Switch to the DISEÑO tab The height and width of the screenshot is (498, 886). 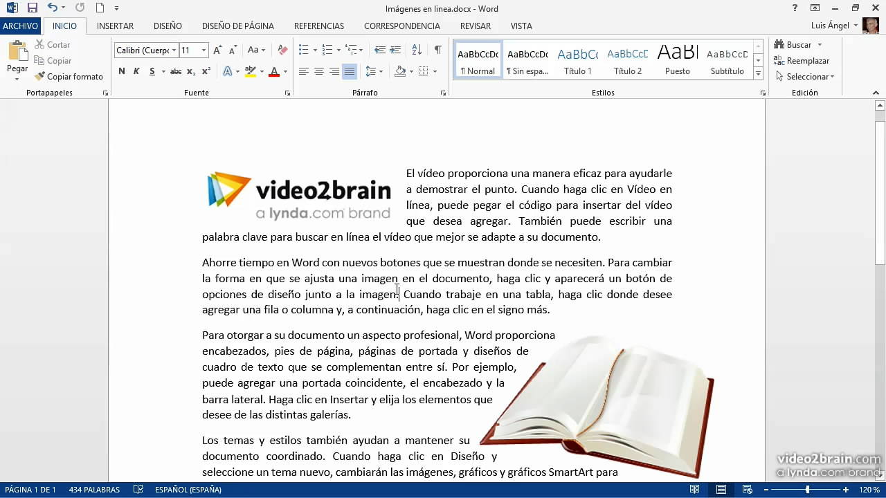pos(168,26)
